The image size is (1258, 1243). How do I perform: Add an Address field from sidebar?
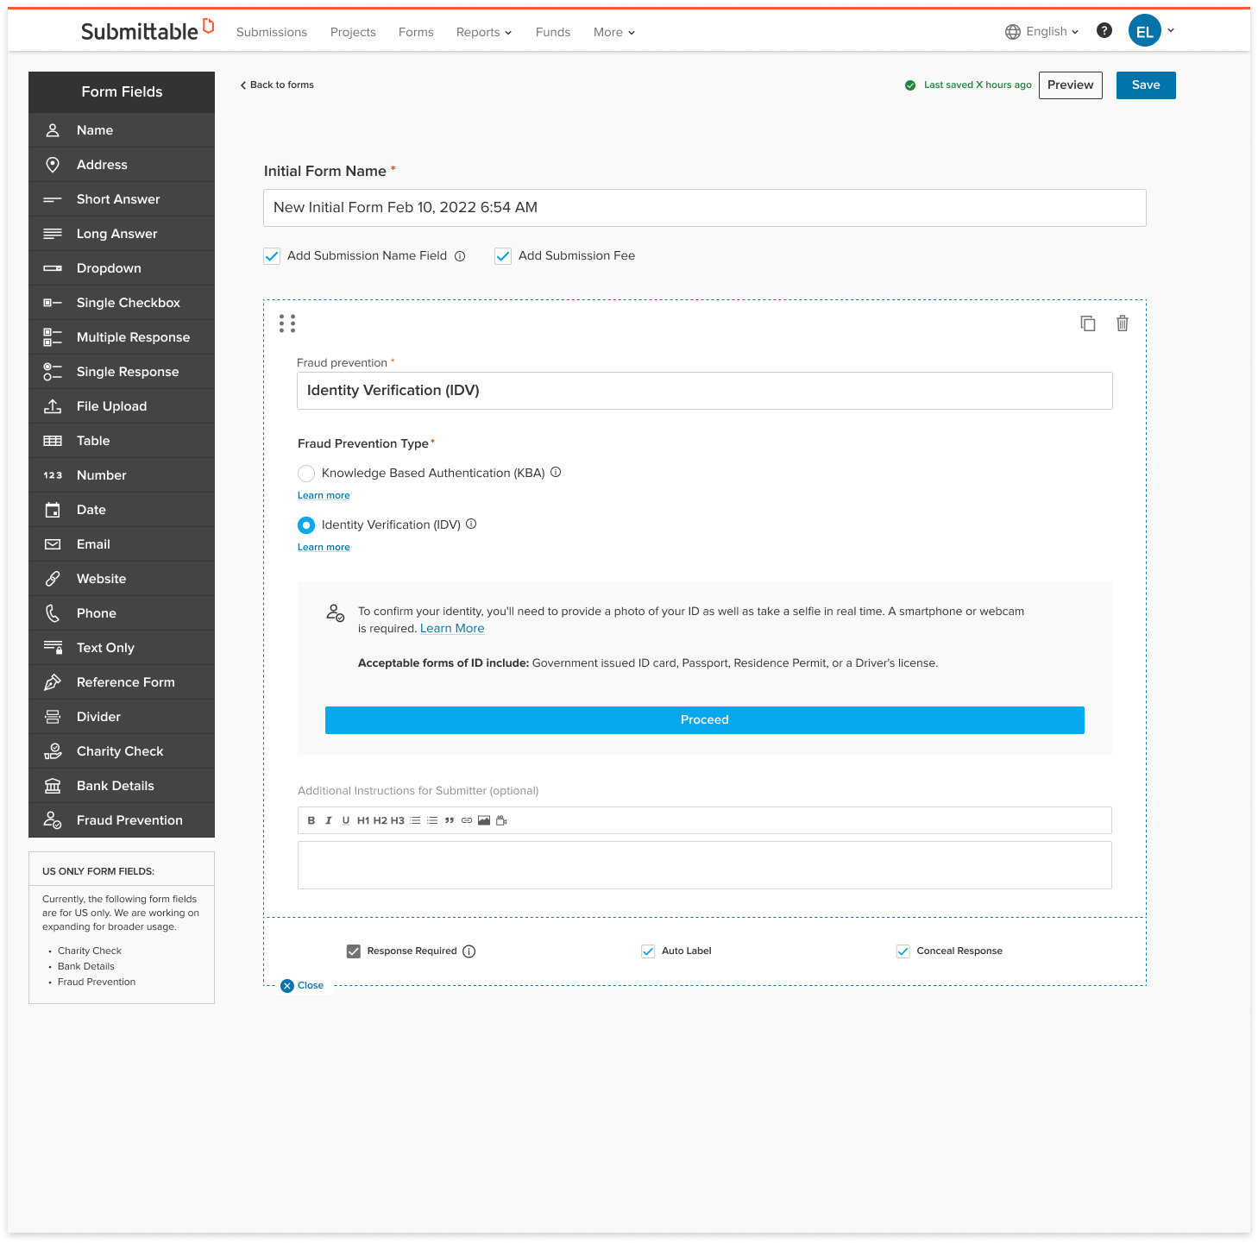pos(122,165)
